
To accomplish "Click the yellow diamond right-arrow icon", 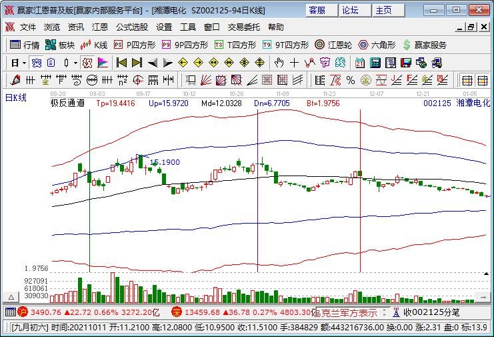I will tap(198, 63).
